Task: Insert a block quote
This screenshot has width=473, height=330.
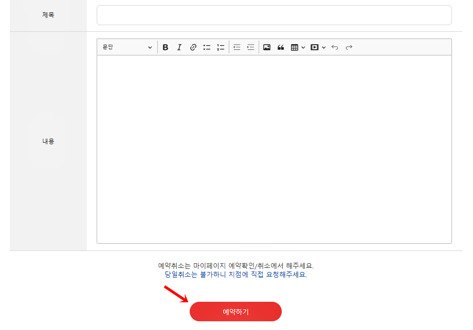Action: tap(281, 47)
